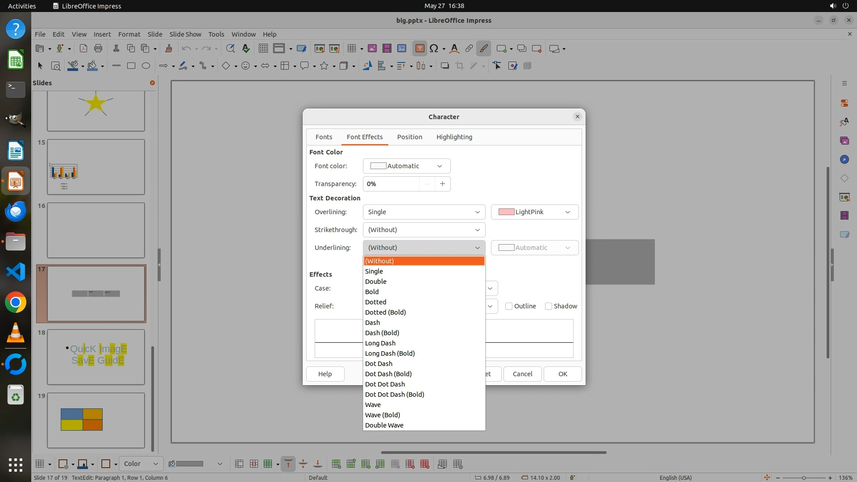857x482 pixels.
Task: Click the Insert Text Box toolbar icon
Action: (x=420, y=49)
